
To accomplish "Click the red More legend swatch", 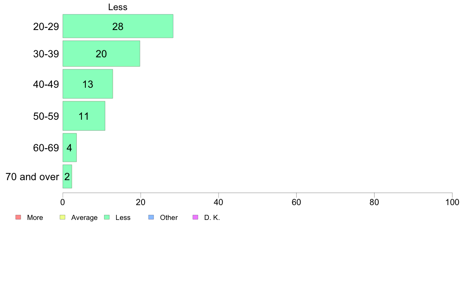I will 18,217.
